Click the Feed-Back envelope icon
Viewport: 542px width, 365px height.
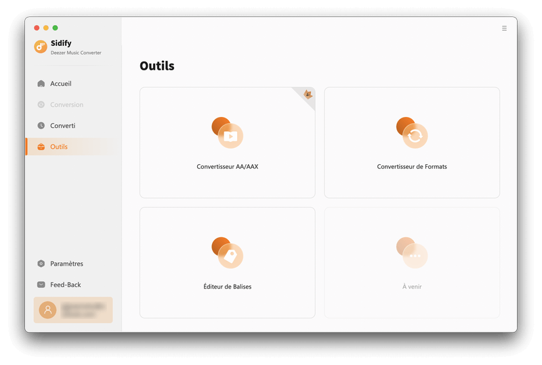click(41, 285)
